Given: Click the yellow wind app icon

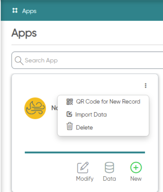Looking at the screenshot, I should (x=35, y=108).
